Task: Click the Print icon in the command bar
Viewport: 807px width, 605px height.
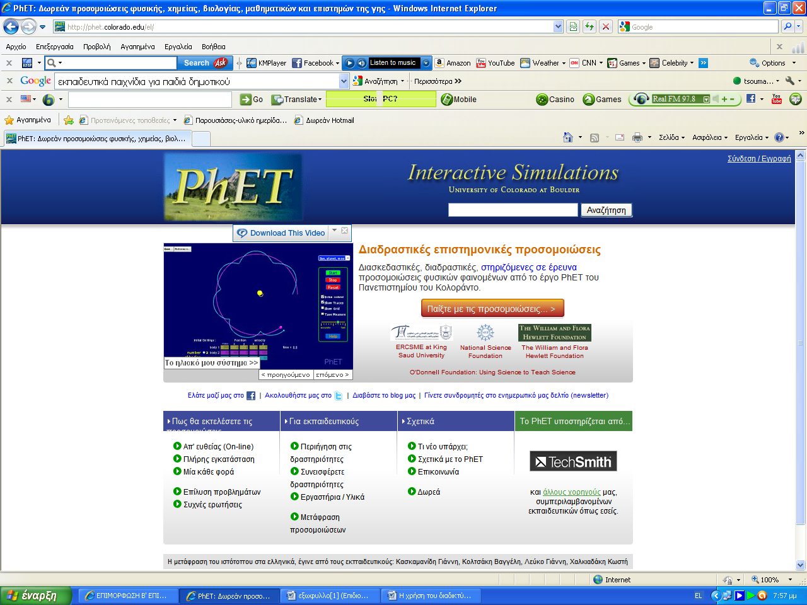Action: click(637, 137)
